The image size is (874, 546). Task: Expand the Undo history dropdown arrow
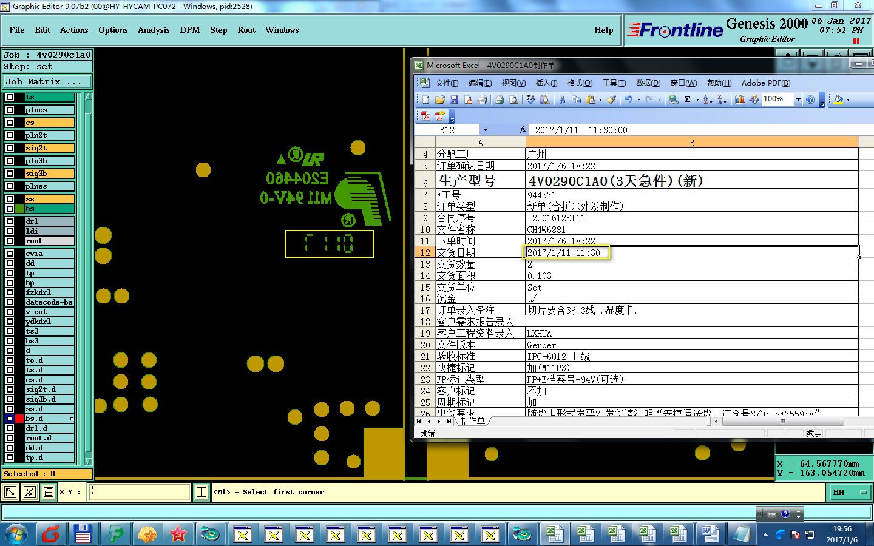pos(639,99)
